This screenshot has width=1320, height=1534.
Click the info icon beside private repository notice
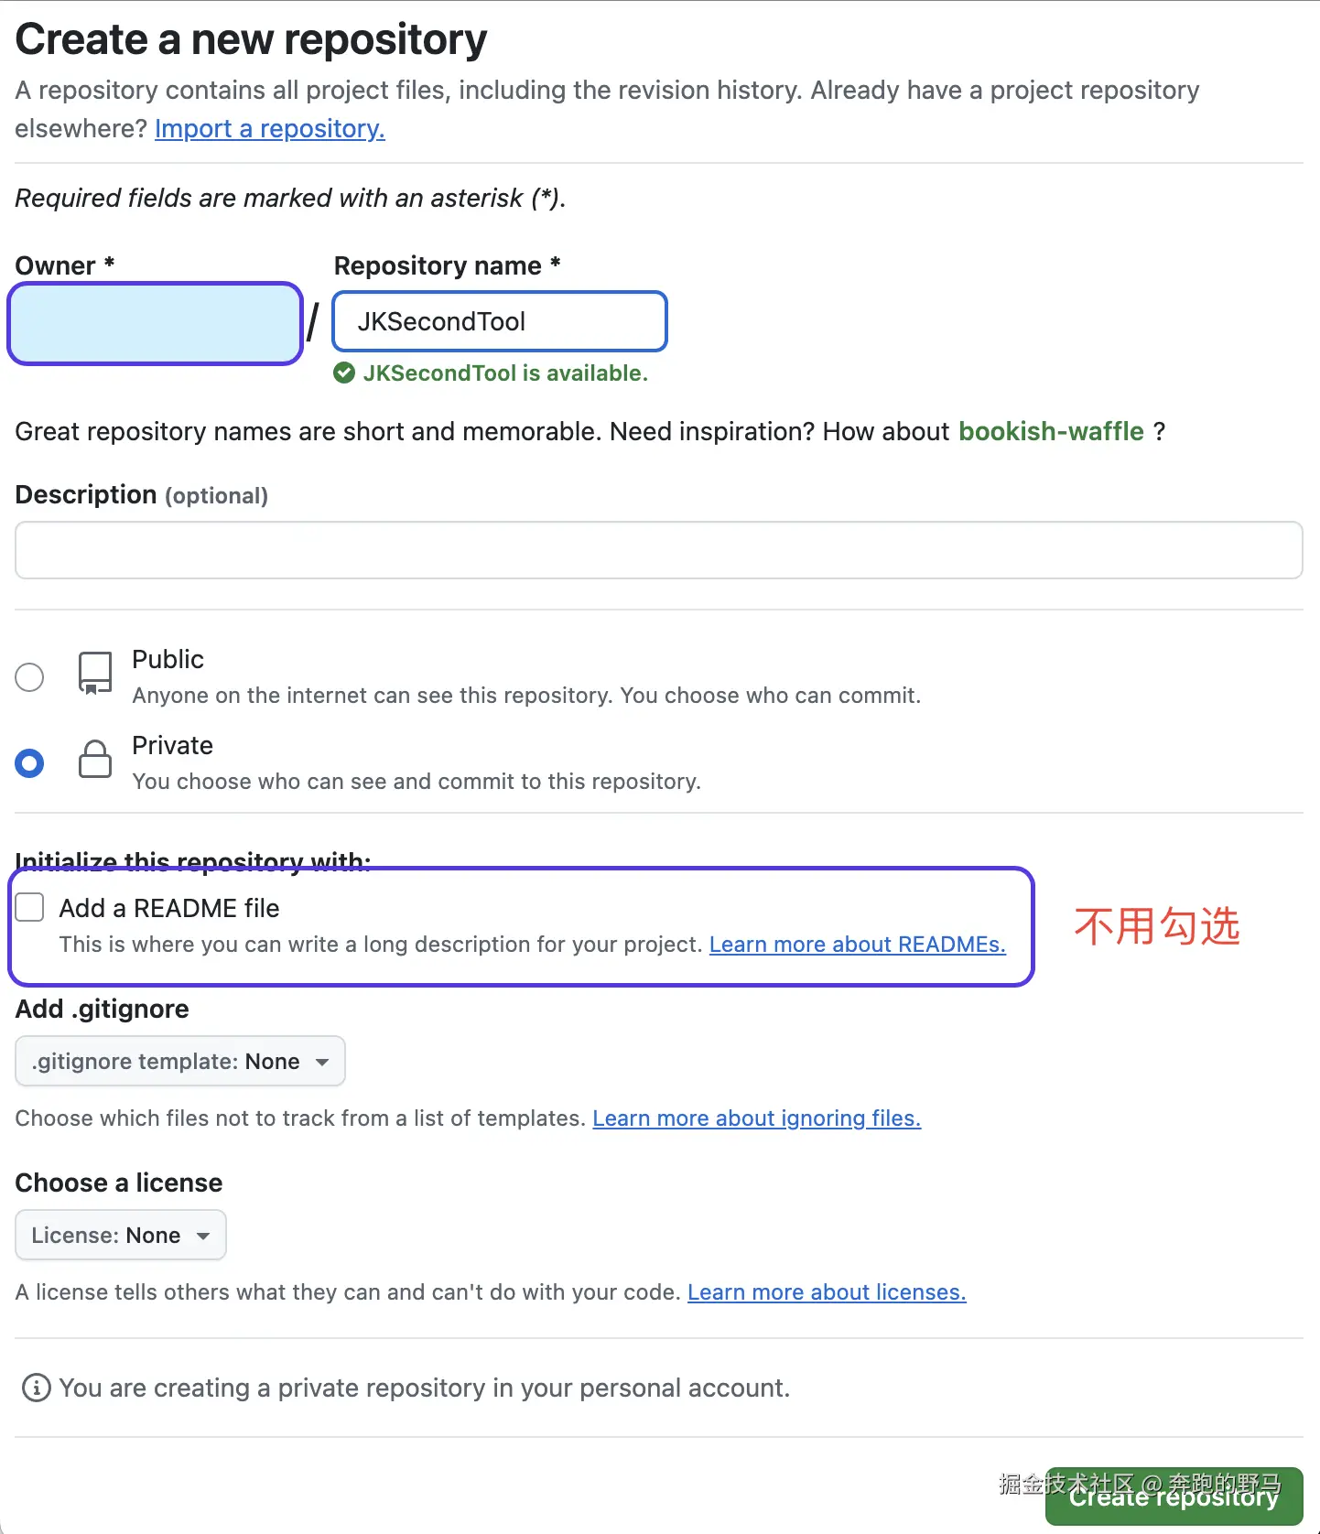[x=36, y=1388]
